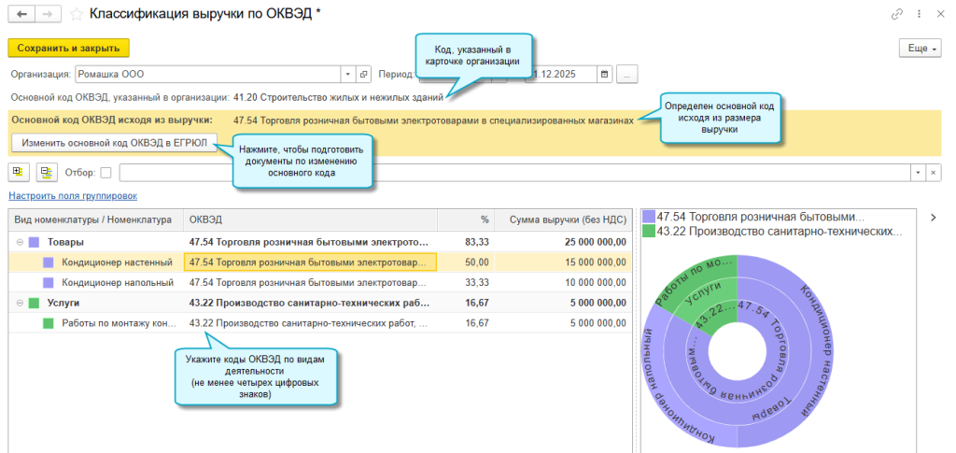The height and width of the screenshot is (453, 956).
Task: Click the purple 47.54 legend color swatch
Action: click(649, 216)
